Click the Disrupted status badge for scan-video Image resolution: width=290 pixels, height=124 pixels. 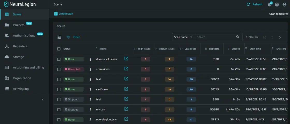coord(74,69)
